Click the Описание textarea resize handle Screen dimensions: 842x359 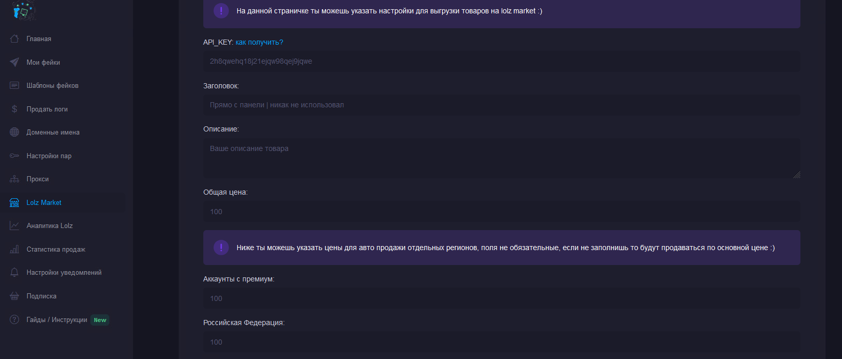(797, 175)
